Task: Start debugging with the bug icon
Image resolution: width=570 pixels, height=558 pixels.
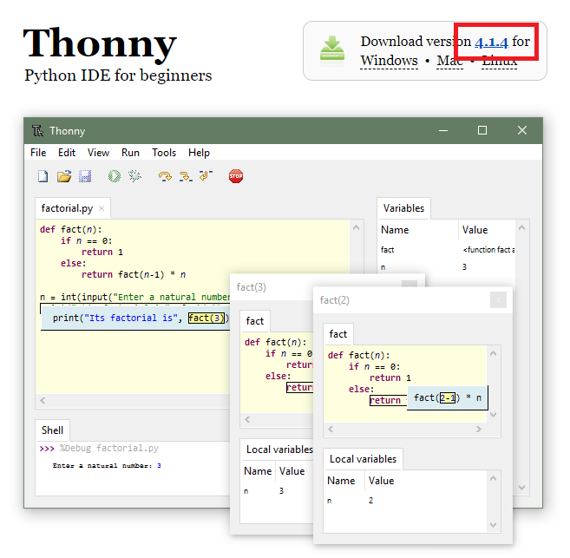Action: point(134,176)
